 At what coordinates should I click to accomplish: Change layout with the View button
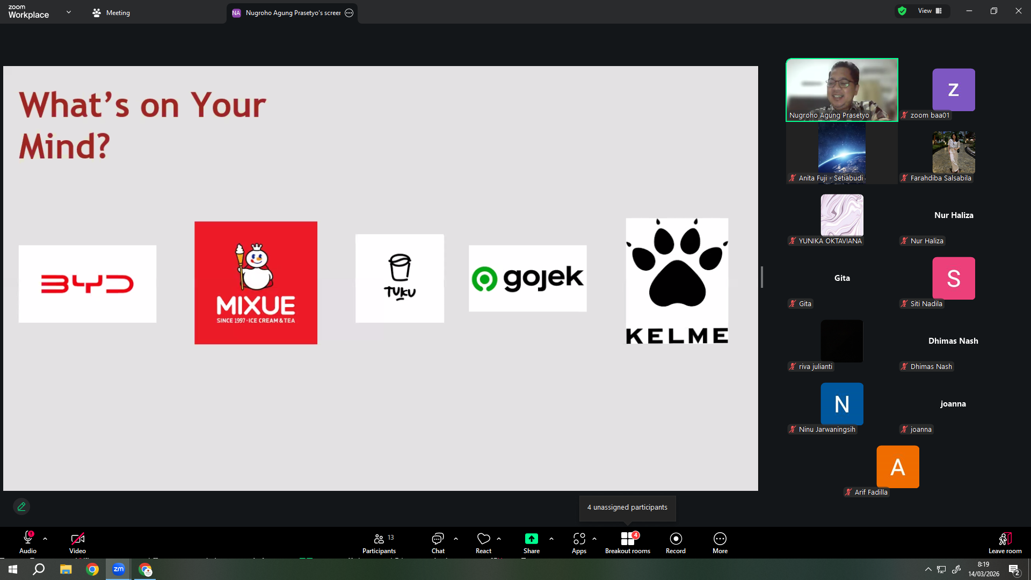pyautogui.click(x=930, y=11)
